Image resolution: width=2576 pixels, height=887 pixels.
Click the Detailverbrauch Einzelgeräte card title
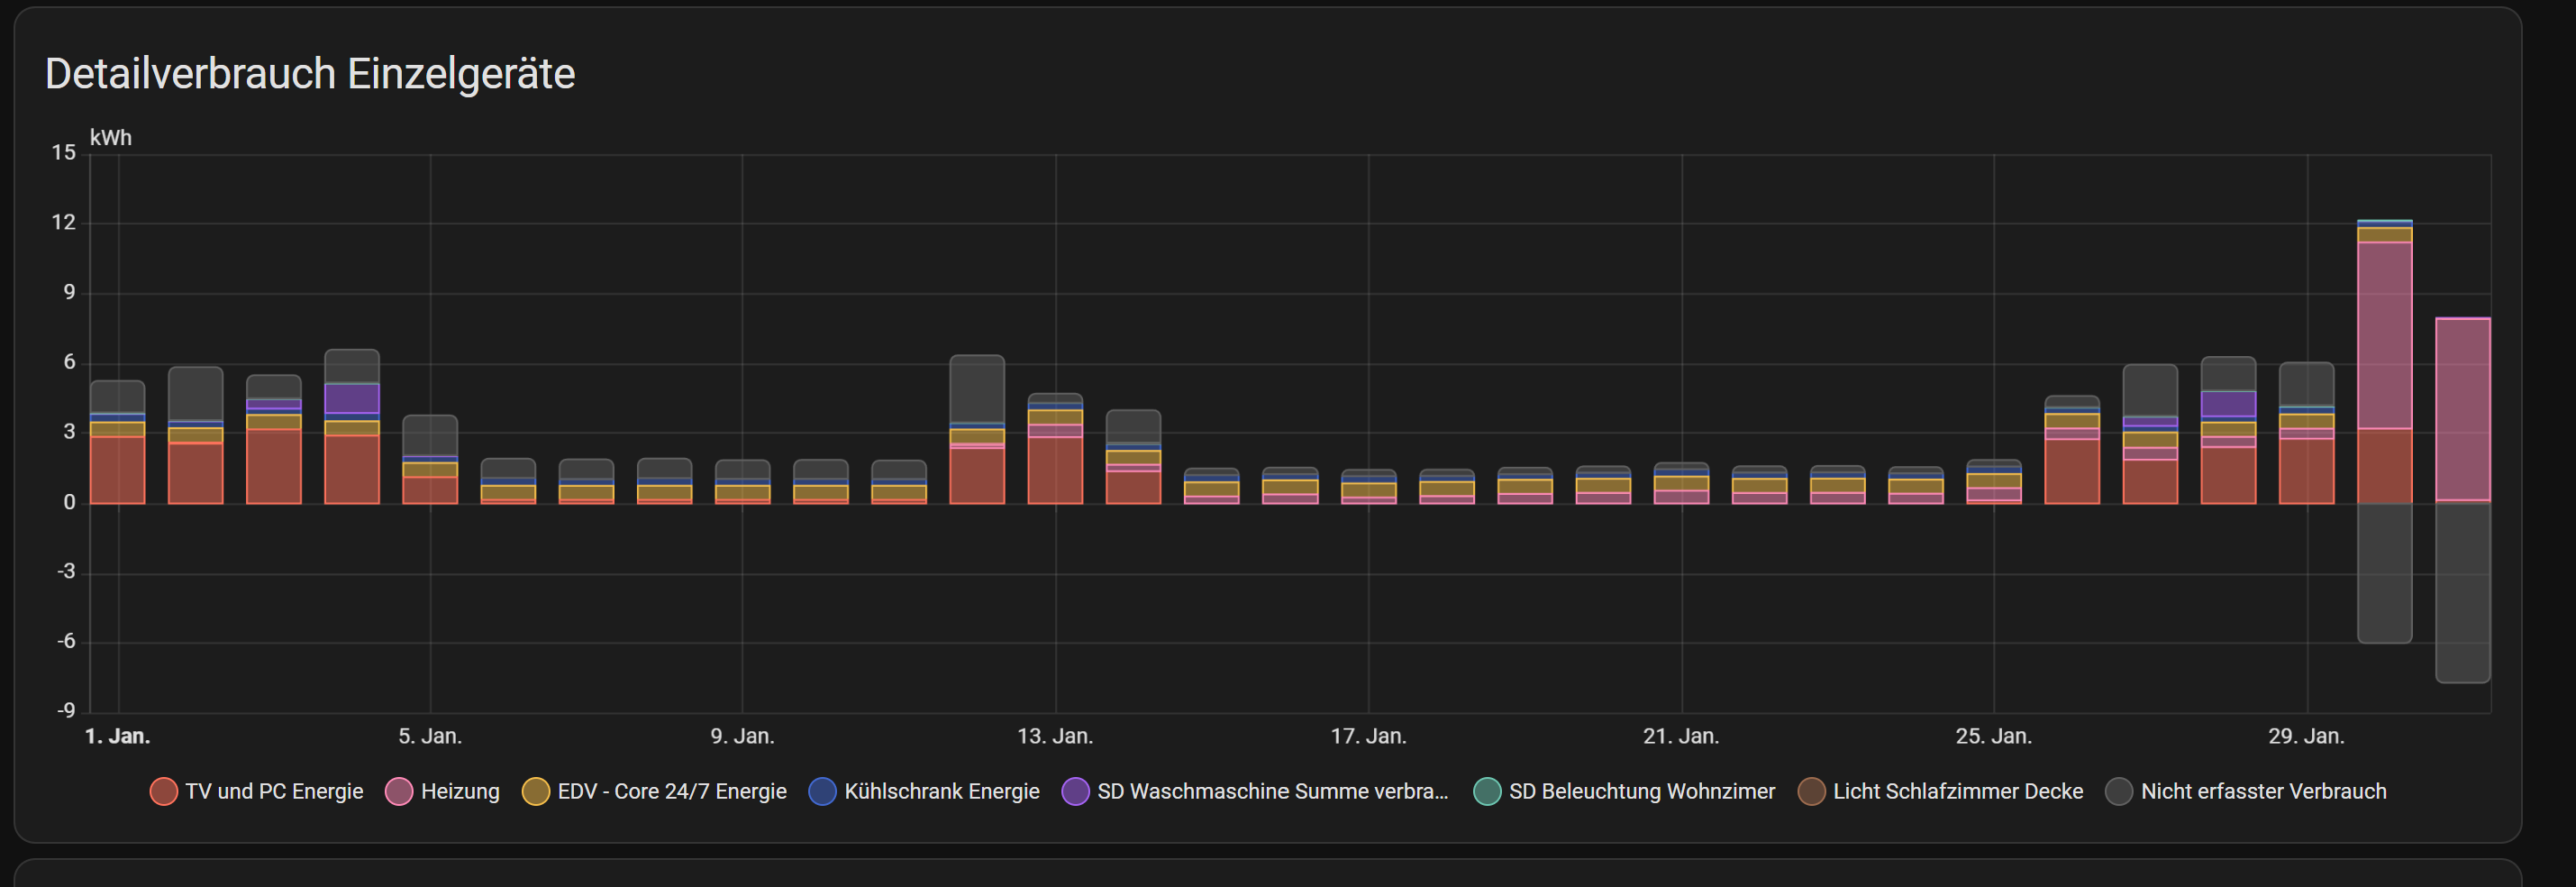point(310,74)
